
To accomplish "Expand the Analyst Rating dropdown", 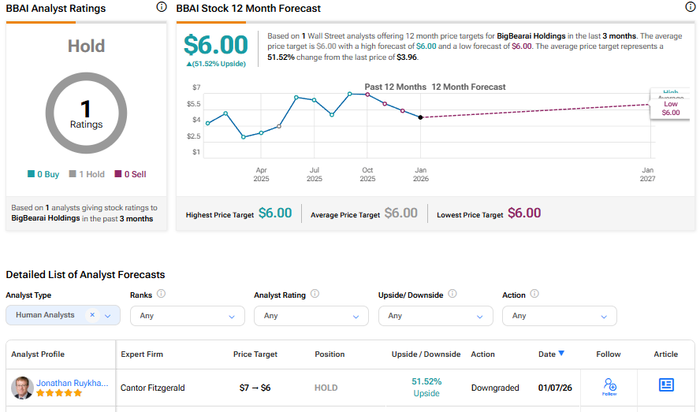I will [356, 316].
